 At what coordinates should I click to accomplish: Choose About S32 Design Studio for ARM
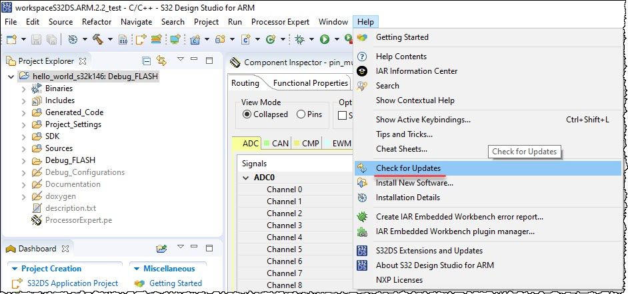click(x=487, y=265)
